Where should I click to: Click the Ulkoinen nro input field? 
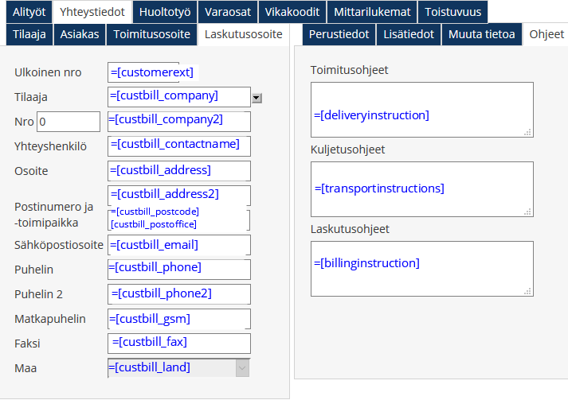(143, 72)
